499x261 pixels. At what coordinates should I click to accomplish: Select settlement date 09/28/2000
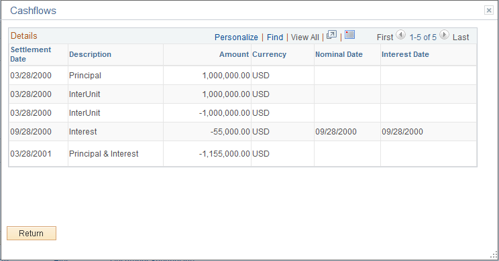coord(31,132)
